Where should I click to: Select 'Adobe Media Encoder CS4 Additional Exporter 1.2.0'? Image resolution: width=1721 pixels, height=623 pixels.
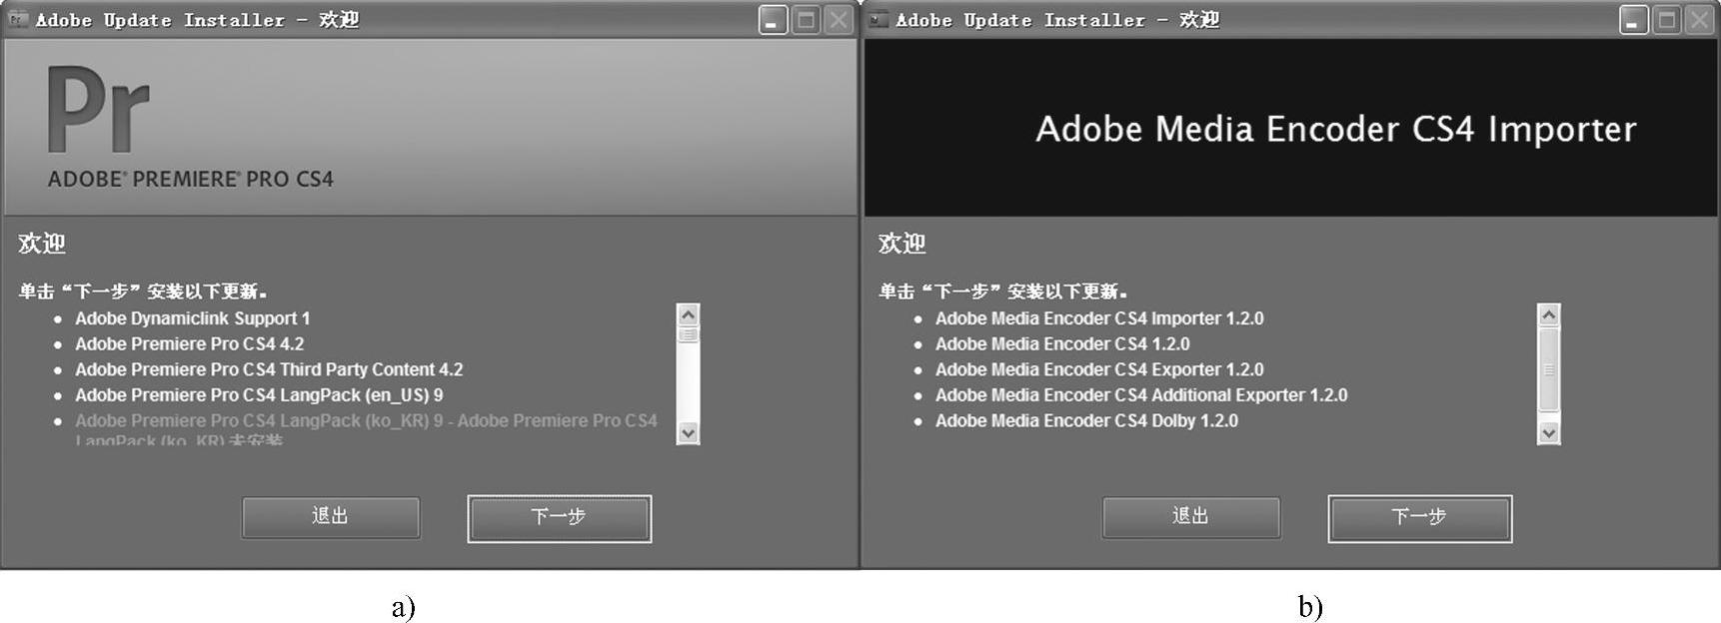(x=1141, y=395)
